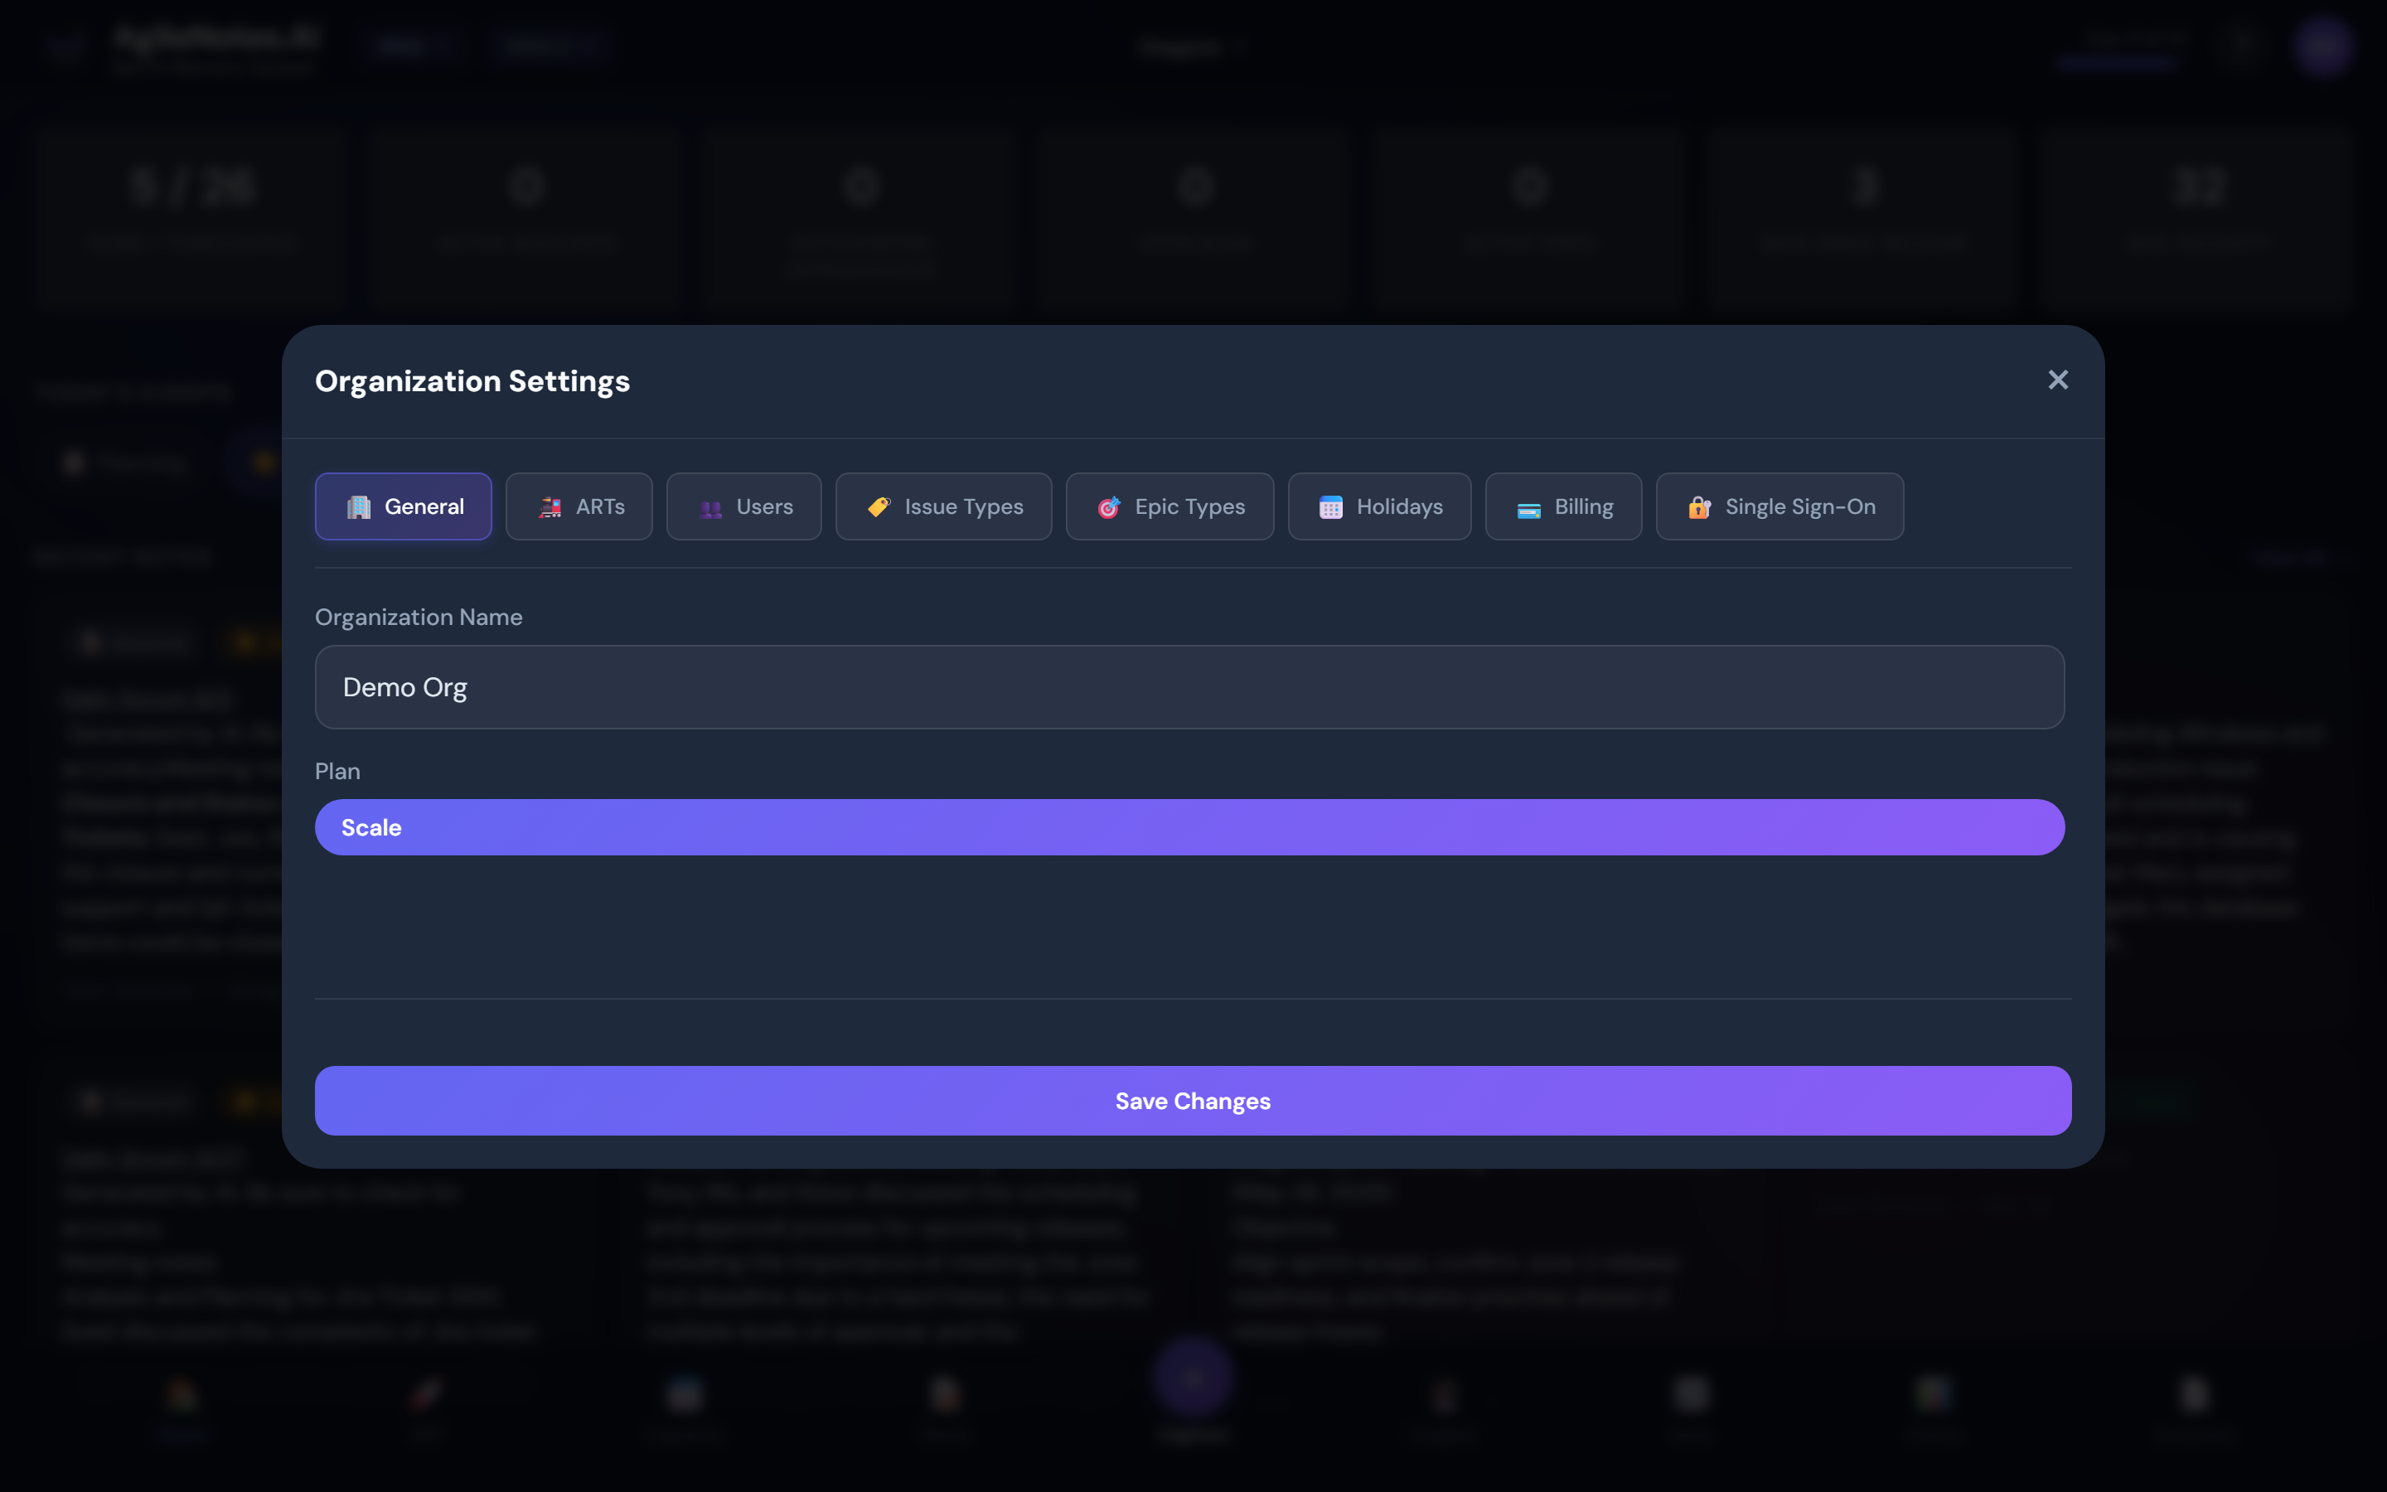Click the Holidays calendar icon

(x=1330, y=507)
